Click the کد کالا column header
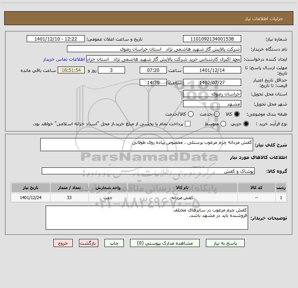Image resolution: width=298 pixels, height=288 pixels. tap(256, 187)
